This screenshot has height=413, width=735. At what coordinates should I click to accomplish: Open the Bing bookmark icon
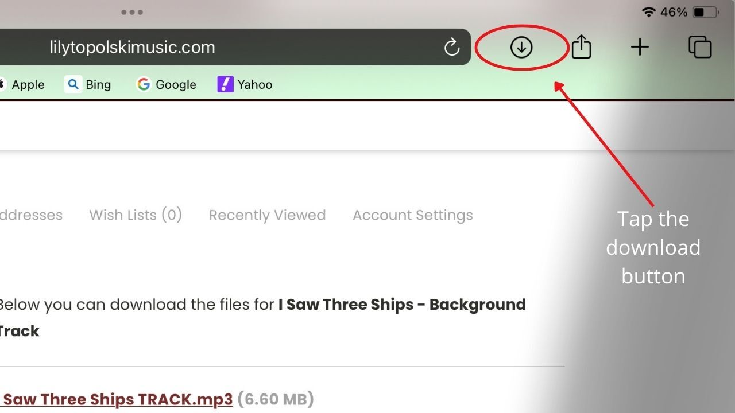(73, 85)
